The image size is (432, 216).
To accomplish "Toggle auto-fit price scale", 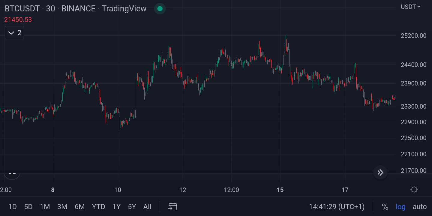I will (x=419, y=207).
